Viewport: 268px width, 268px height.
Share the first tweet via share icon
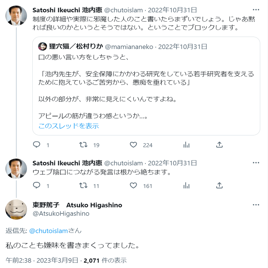tap(219, 145)
